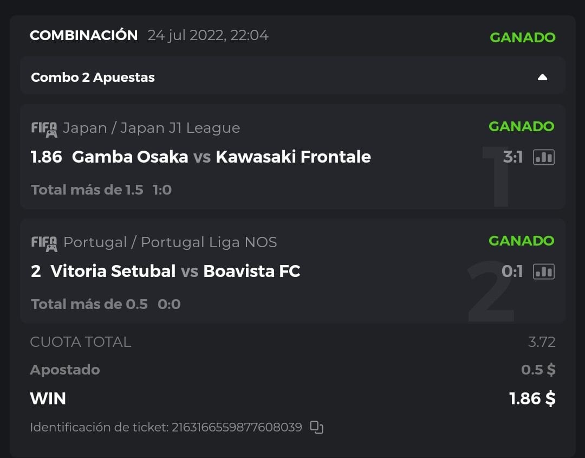Click FIFA gamepad icon beside Portugal Liga NOS
Image resolution: width=585 pixels, height=458 pixels.
44,243
